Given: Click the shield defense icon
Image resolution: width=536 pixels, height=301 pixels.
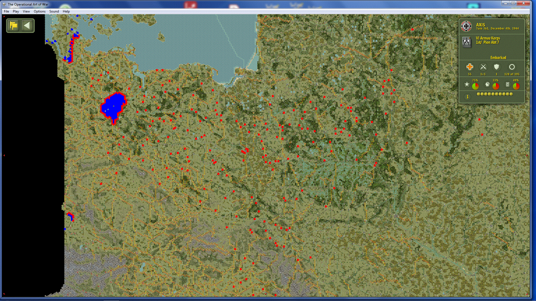Looking at the screenshot, I should [496, 67].
